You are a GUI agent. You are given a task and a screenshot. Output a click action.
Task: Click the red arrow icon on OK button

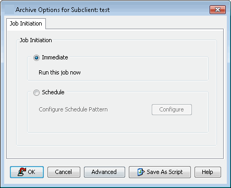pos(22,172)
